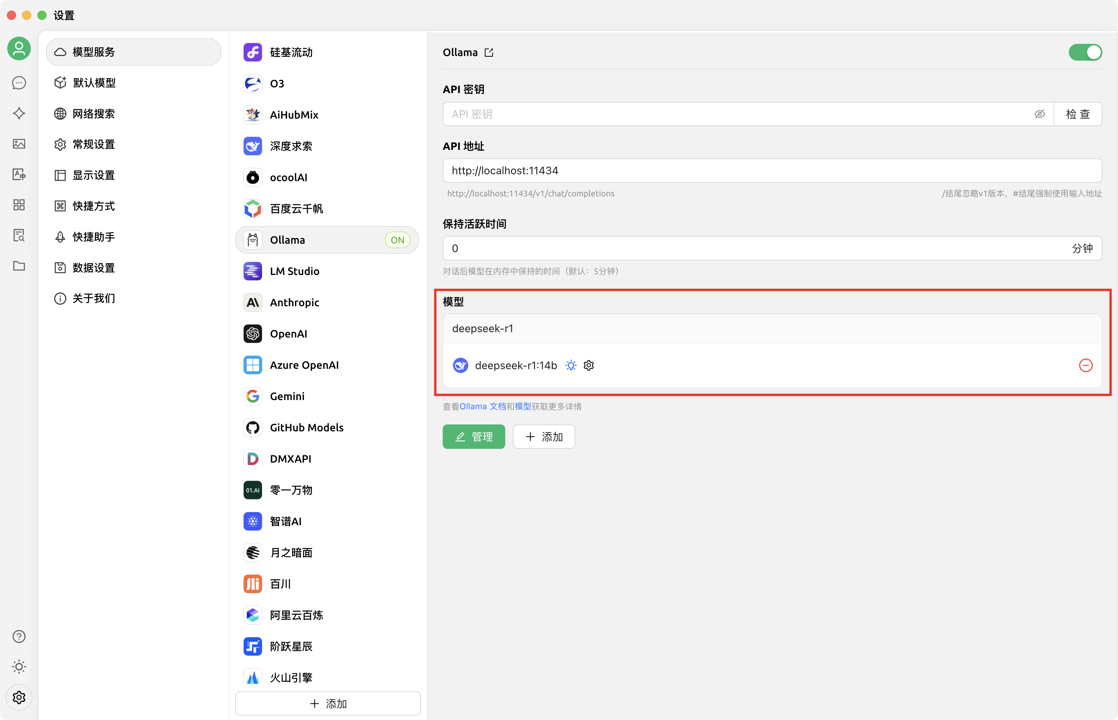The height and width of the screenshot is (720, 1118).
Task: Select the Ollama provider row
Action: 327,240
